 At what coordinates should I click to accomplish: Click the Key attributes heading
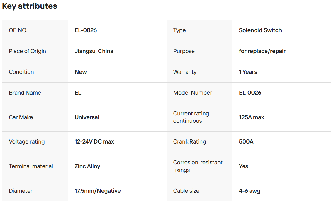coord(30,6)
